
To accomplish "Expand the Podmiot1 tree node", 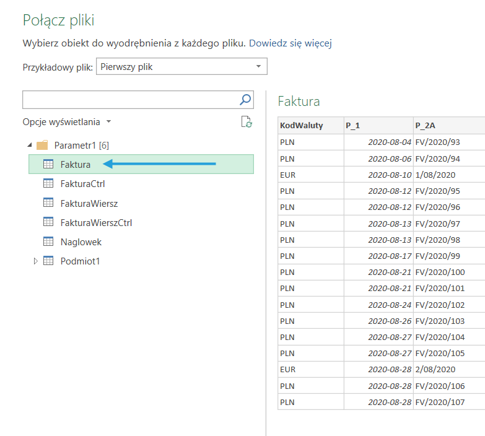I will (35, 261).
